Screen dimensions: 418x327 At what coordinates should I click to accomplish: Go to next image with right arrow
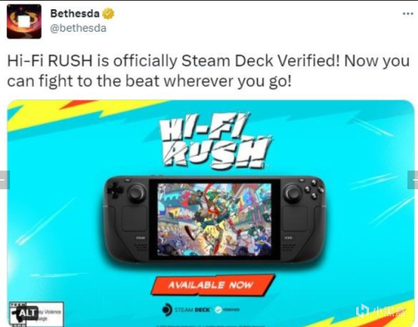(x=413, y=180)
